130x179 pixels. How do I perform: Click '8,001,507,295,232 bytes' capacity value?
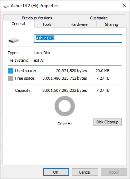[64, 90]
